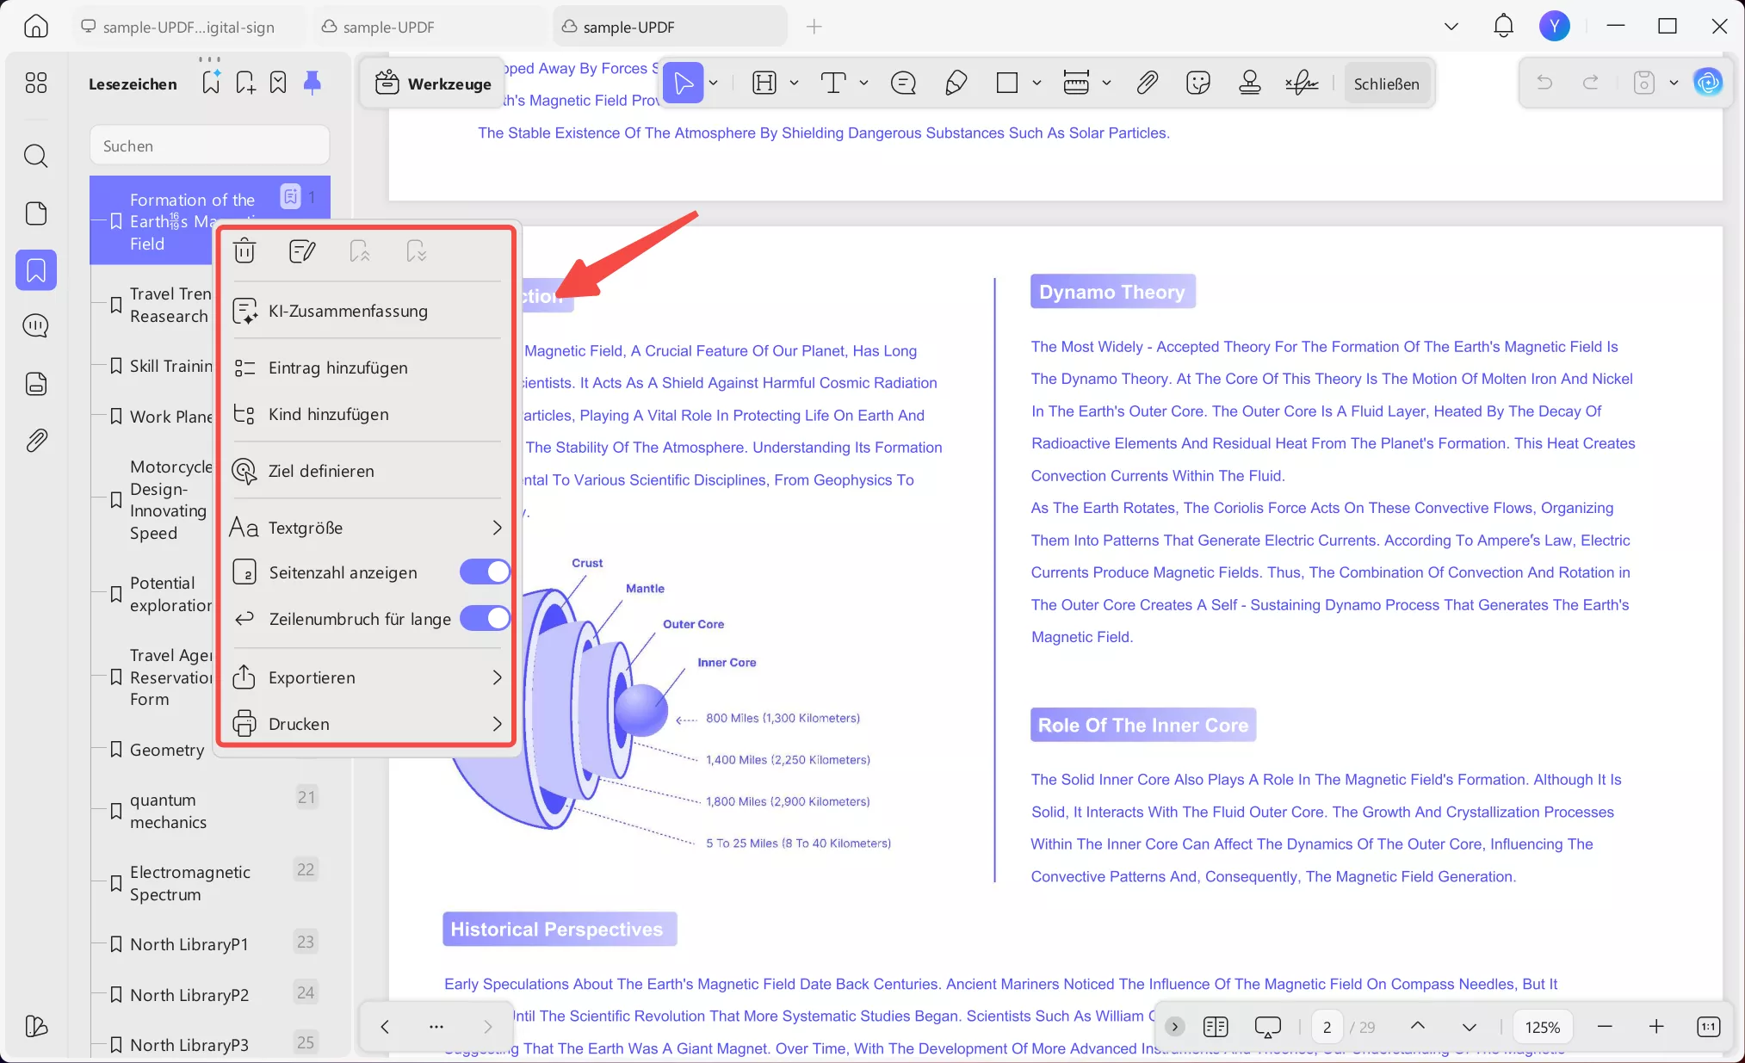This screenshot has width=1745, height=1063.
Task: Open the Werkzeuge tools button
Action: point(434,83)
